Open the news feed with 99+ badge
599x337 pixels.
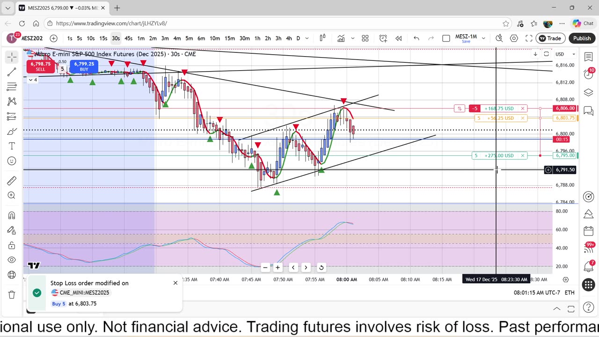(588, 248)
